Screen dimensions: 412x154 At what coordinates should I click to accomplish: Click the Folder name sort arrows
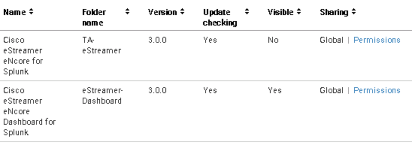click(x=127, y=12)
